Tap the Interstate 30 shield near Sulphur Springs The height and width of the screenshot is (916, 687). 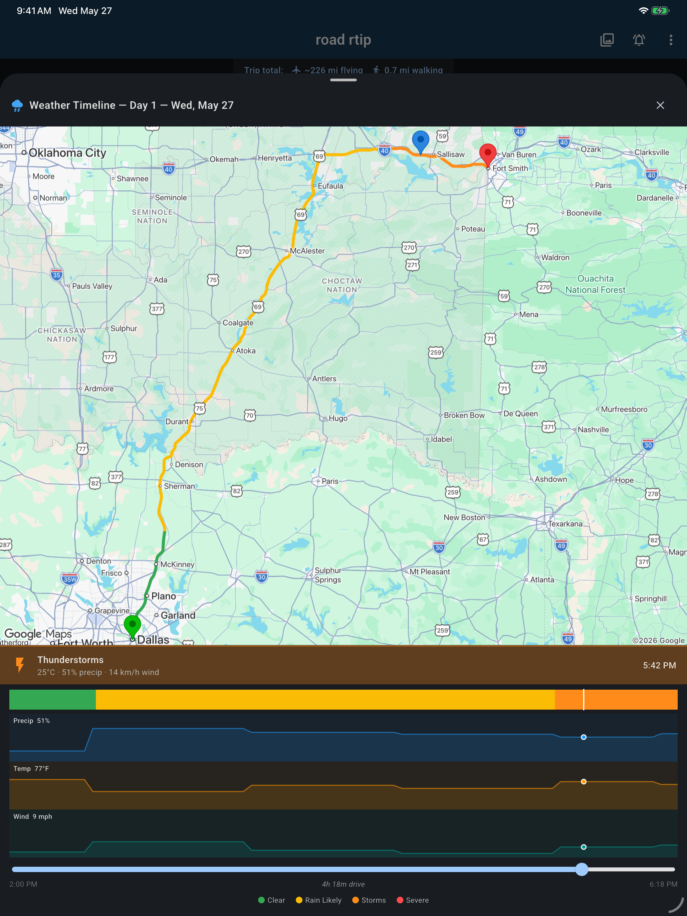(x=261, y=576)
